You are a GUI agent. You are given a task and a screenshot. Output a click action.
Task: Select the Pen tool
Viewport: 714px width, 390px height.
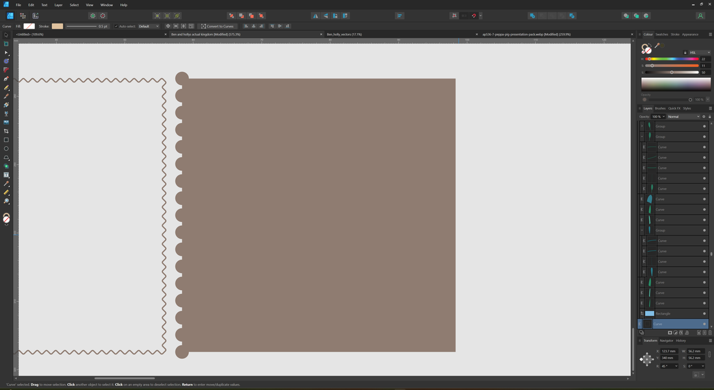point(6,79)
